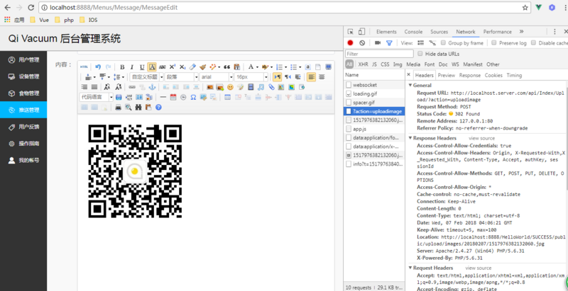Screen dimensions: 568x291
Task: Open 食物管理 sidebar menu
Action: click(23, 93)
